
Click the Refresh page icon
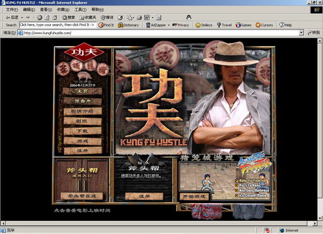pyautogui.click(x=47, y=18)
